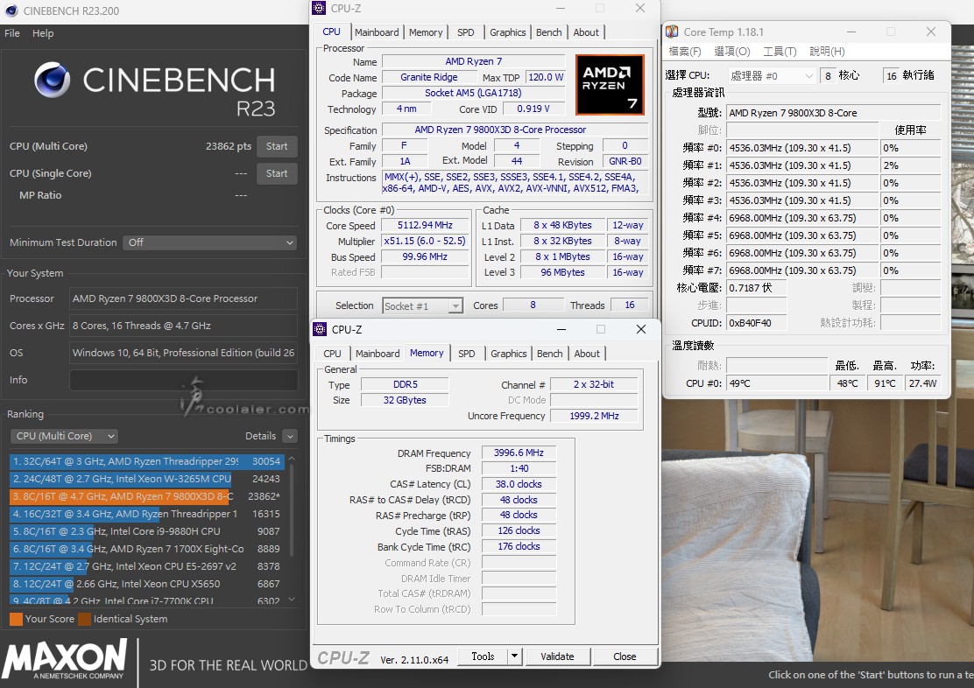Image resolution: width=974 pixels, height=688 pixels.
Task: Switch to SPD tab in upper CPU-Z
Action: [466, 32]
